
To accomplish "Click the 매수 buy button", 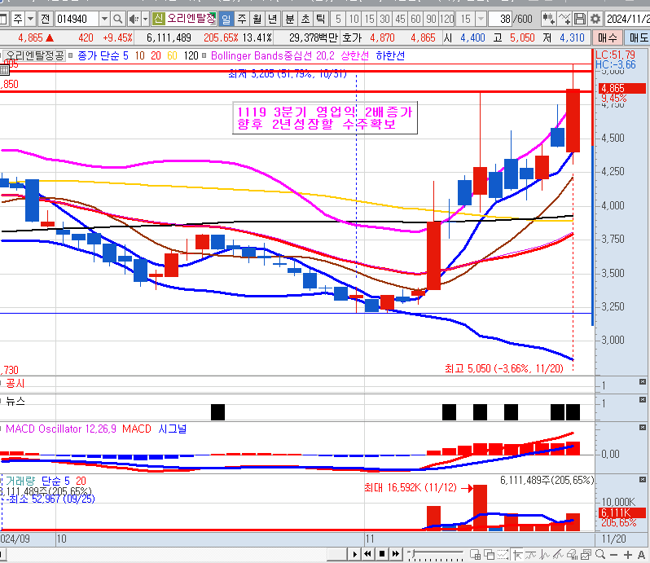I will (x=607, y=37).
